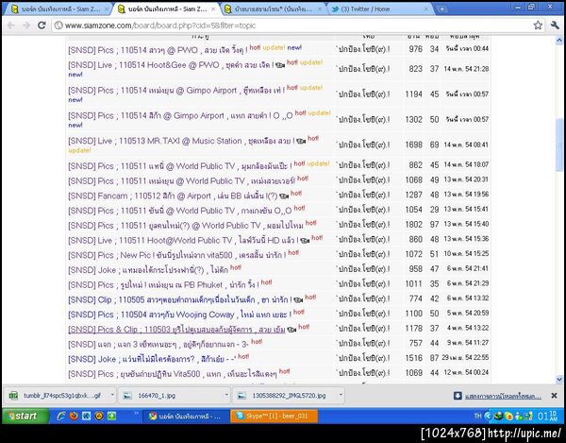Click the green quick launch icon

coord(111,416)
